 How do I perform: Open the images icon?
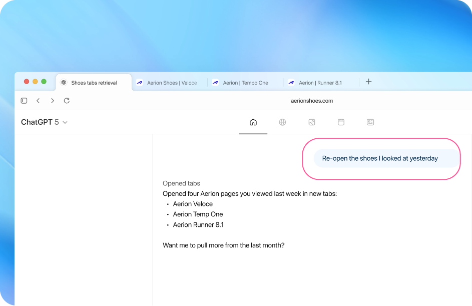tap(312, 122)
